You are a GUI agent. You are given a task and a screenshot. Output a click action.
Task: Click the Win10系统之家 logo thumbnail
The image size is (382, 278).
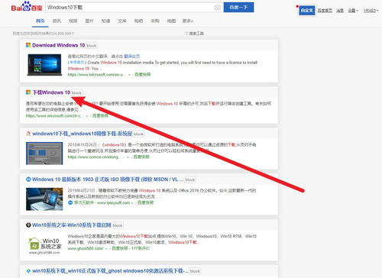44,244
